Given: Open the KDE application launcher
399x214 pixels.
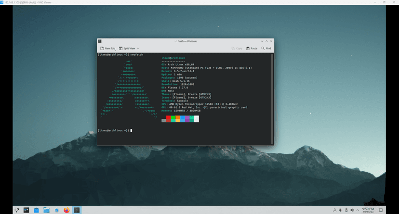Looking at the screenshot, I should 17,210.
